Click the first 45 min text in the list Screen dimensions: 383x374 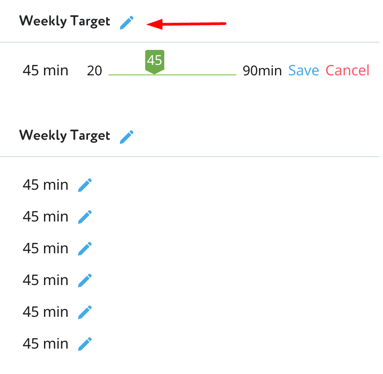[45, 185]
